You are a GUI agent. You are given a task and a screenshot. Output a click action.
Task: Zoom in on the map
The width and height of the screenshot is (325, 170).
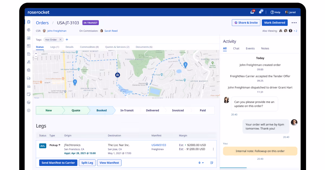click(36, 53)
